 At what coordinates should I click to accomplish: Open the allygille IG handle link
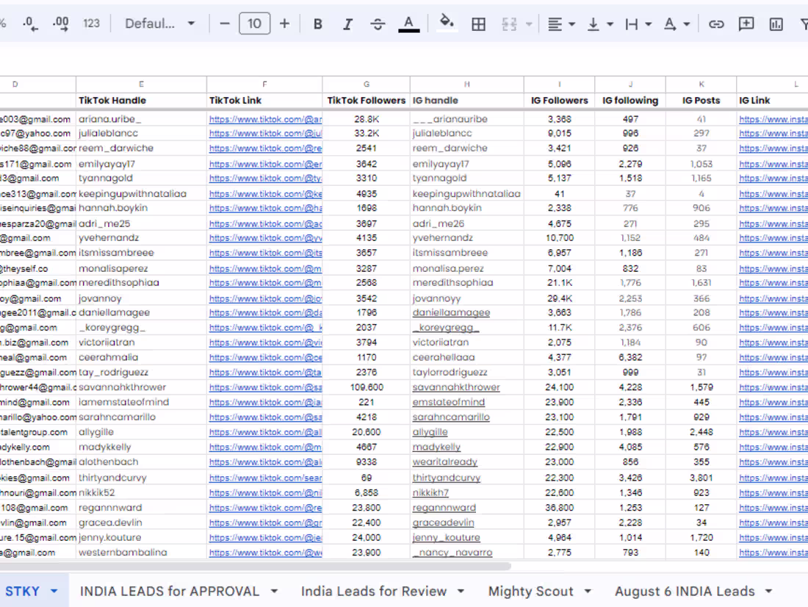pyautogui.click(x=430, y=432)
